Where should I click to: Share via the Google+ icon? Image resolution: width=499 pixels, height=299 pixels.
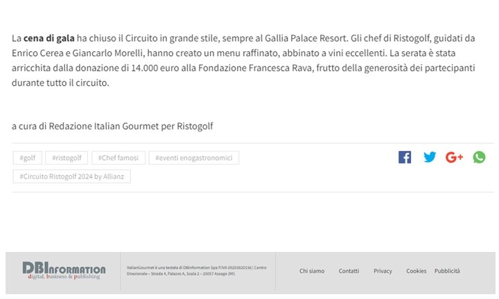(455, 157)
